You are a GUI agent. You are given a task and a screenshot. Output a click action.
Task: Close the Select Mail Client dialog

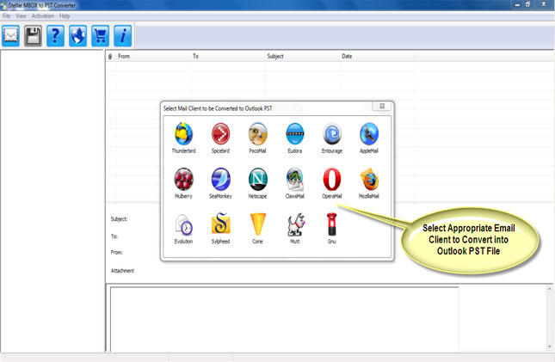382,106
